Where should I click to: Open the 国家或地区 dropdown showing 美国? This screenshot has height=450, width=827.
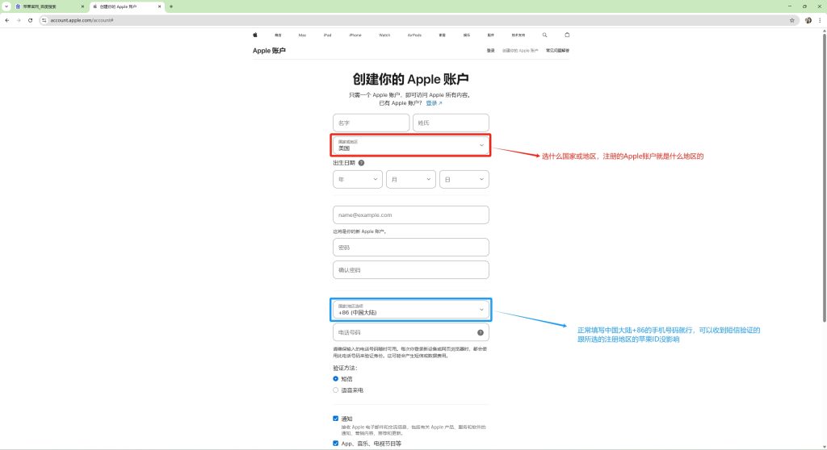coord(411,145)
